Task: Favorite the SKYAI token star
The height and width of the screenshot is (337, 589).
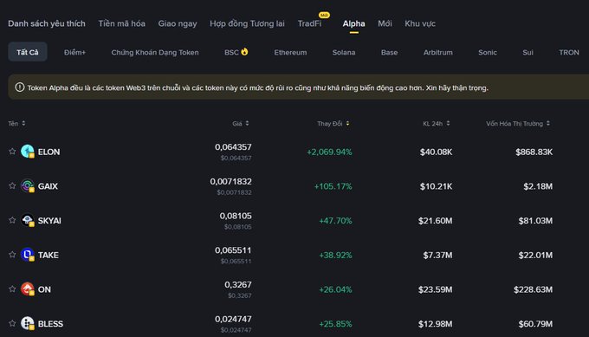Action: 12,220
